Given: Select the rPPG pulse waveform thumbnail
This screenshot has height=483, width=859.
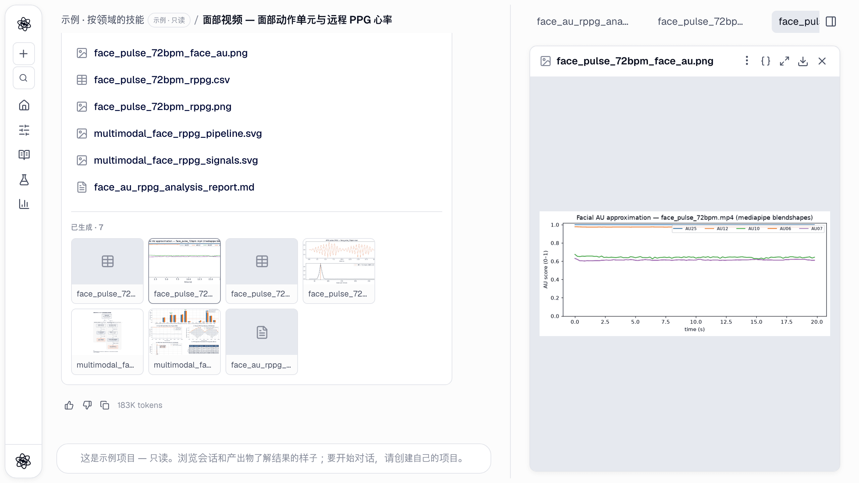Looking at the screenshot, I should (x=339, y=271).
